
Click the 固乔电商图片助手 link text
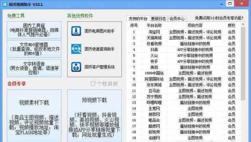tap(99, 31)
